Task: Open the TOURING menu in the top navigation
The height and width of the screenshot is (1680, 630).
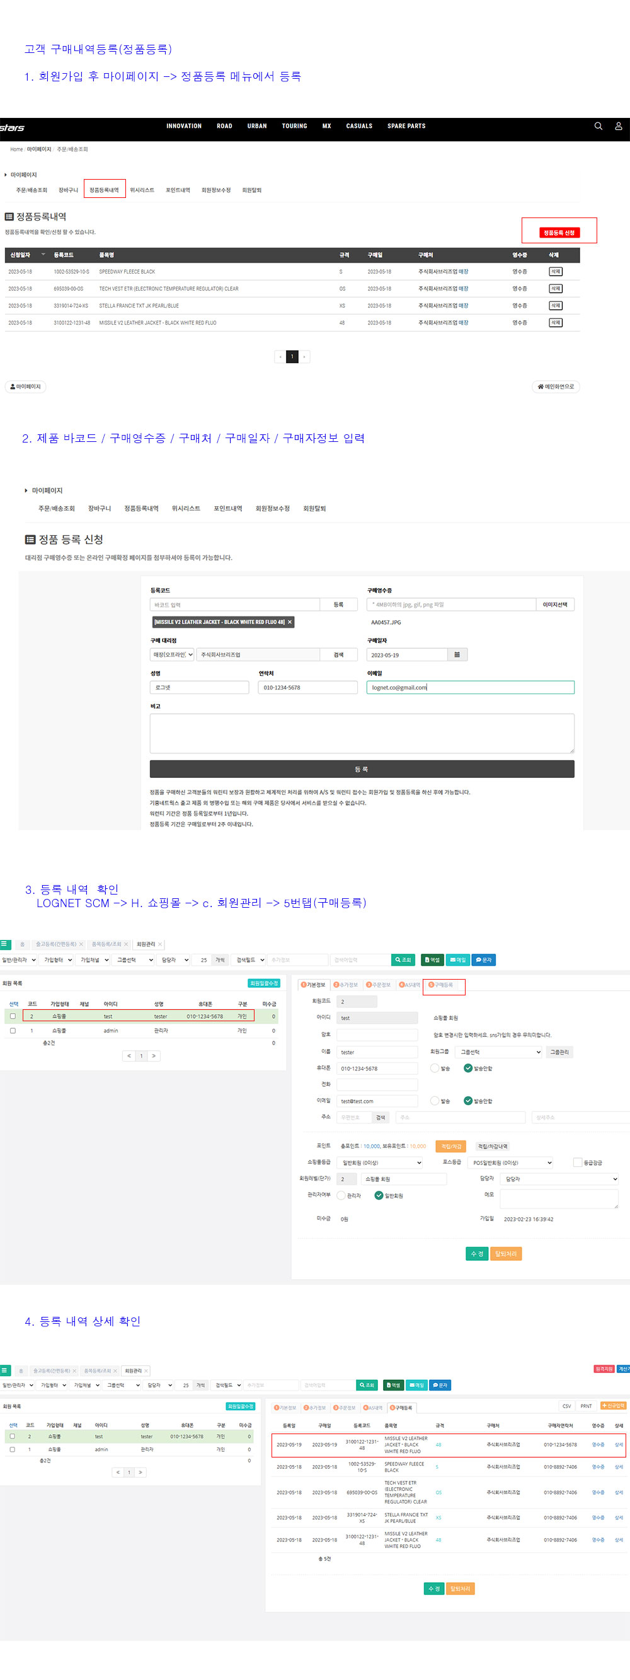Action: click(x=294, y=127)
